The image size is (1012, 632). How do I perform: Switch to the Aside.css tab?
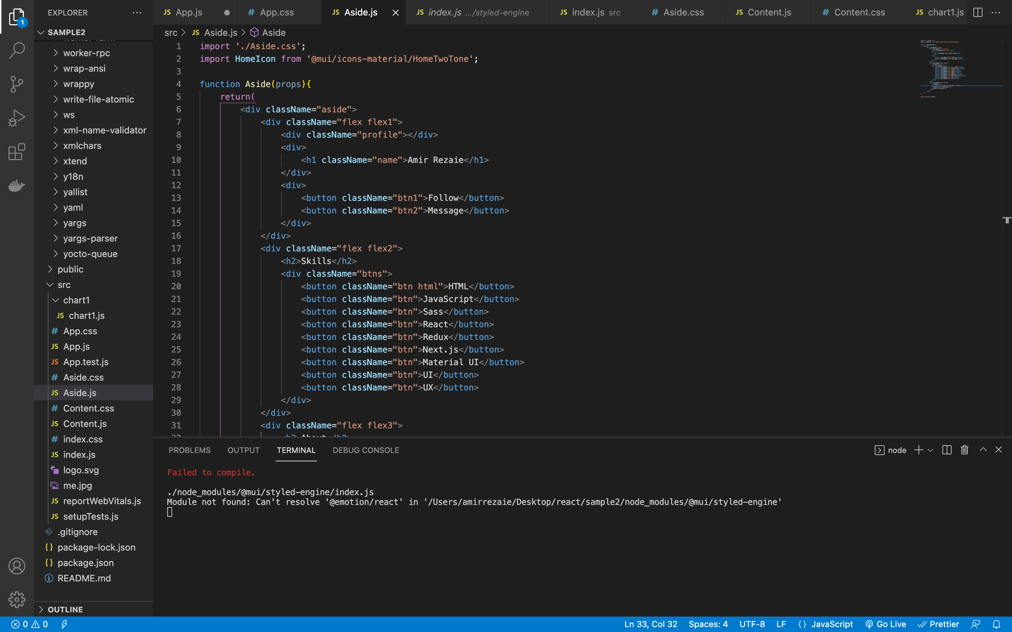pyautogui.click(x=682, y=13)
